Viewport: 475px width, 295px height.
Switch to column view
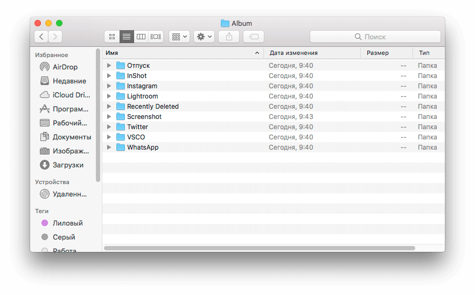click(x=141, y=37)
